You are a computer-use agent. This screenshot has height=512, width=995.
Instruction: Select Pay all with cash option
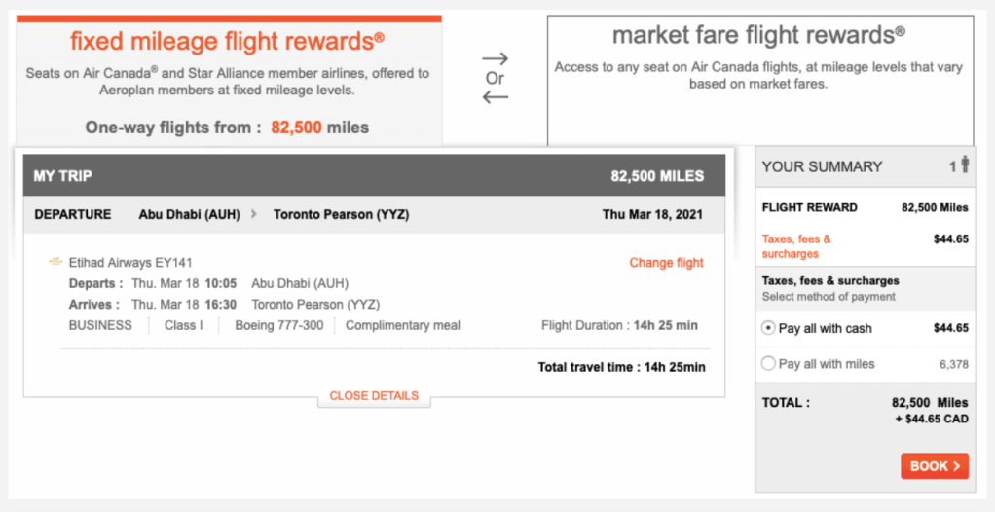click(768, 328)
